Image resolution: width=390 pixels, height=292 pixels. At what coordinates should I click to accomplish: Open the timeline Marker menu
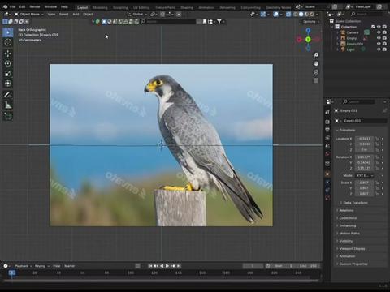(69, 266)
